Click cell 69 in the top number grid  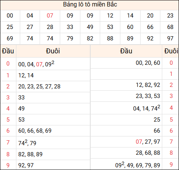(x=10, y=38)
